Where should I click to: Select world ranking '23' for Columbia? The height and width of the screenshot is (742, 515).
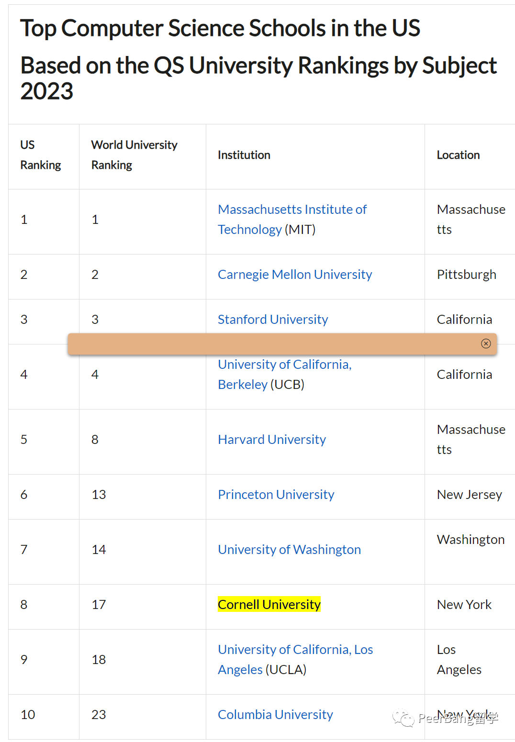[x=99, y=715]
